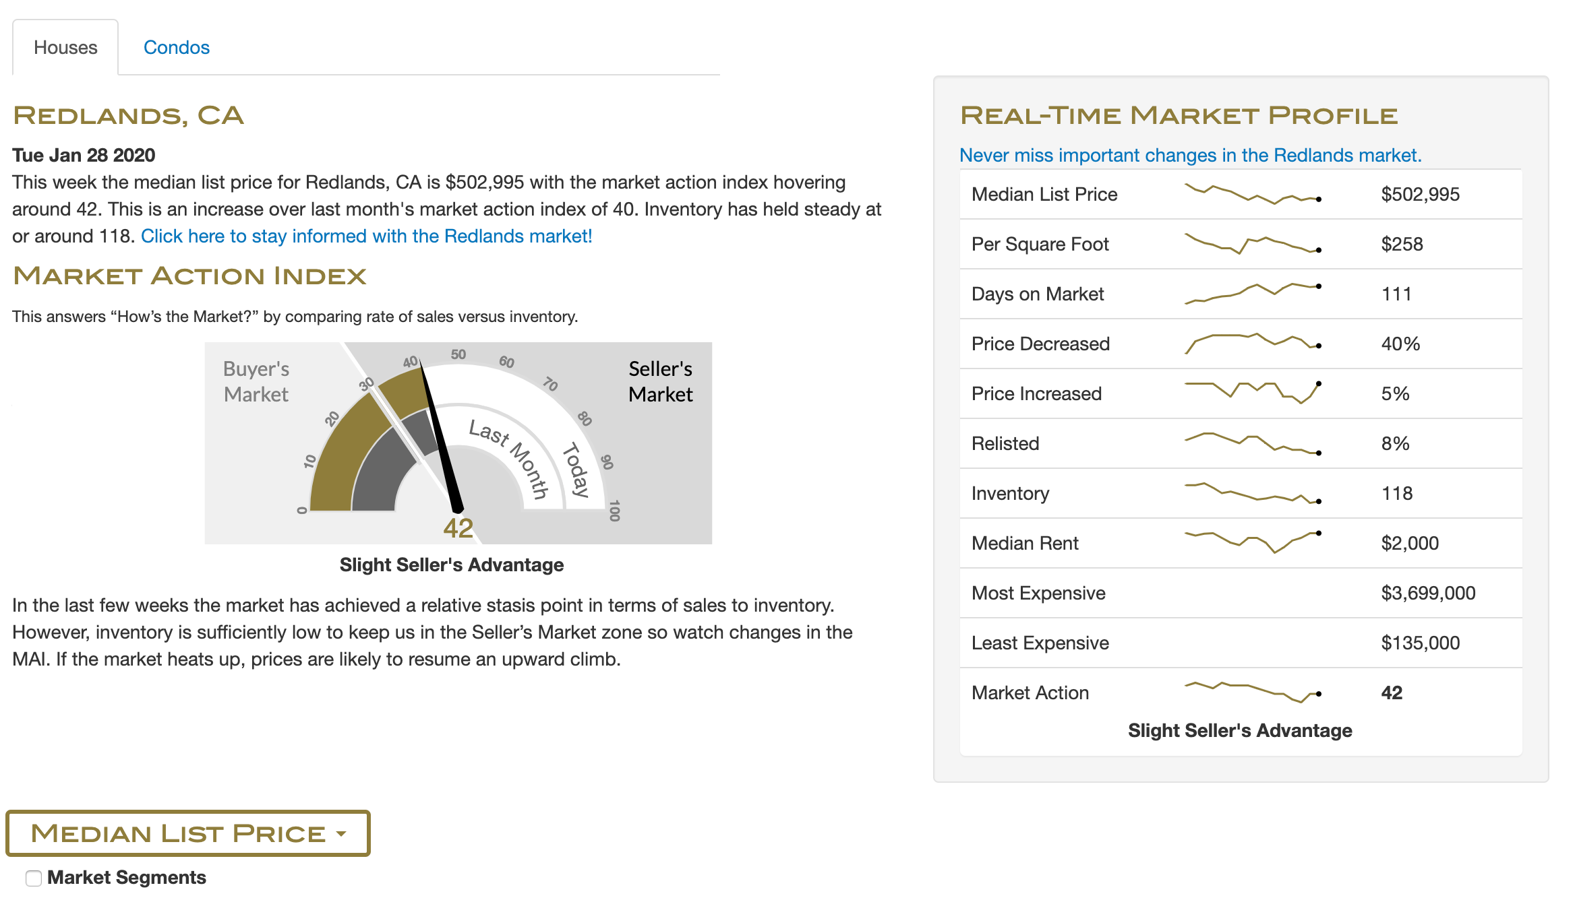Click the Price Decreased trend sparkline
This screenshot has height=900, width=1575.
coord(1253,344)
